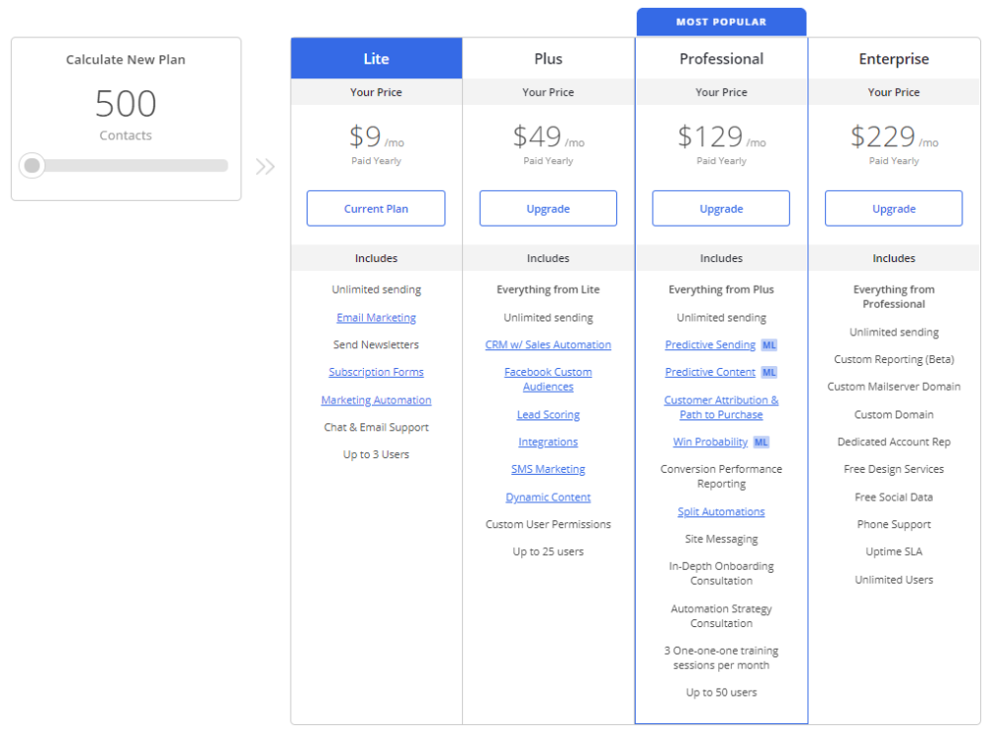Open the Win Probability link

tap(710, 442)
